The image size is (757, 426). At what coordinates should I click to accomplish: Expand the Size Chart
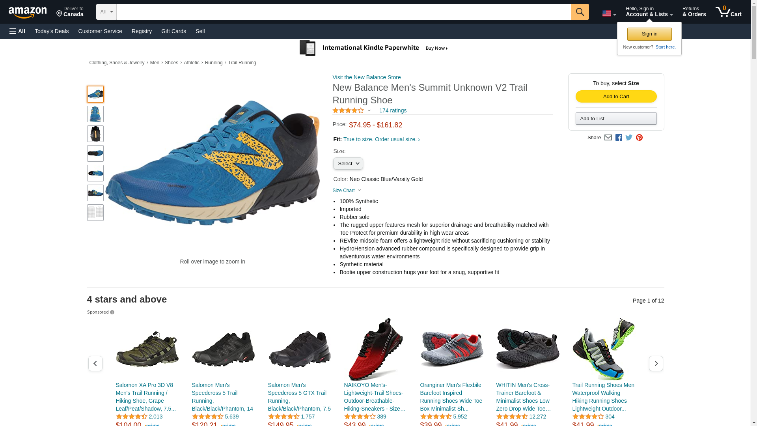coord(347,191)
